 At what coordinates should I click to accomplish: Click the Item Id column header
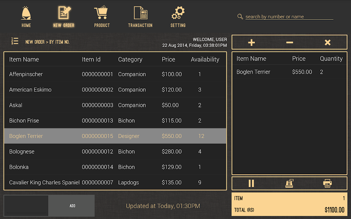click(91, 59)
